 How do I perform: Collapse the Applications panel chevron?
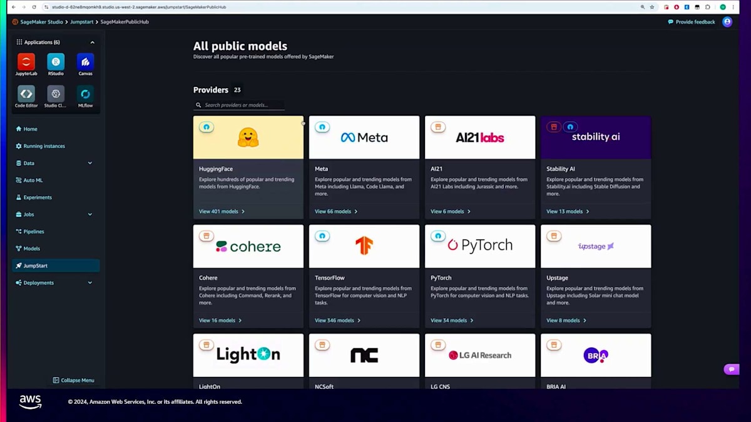[93, 43]
